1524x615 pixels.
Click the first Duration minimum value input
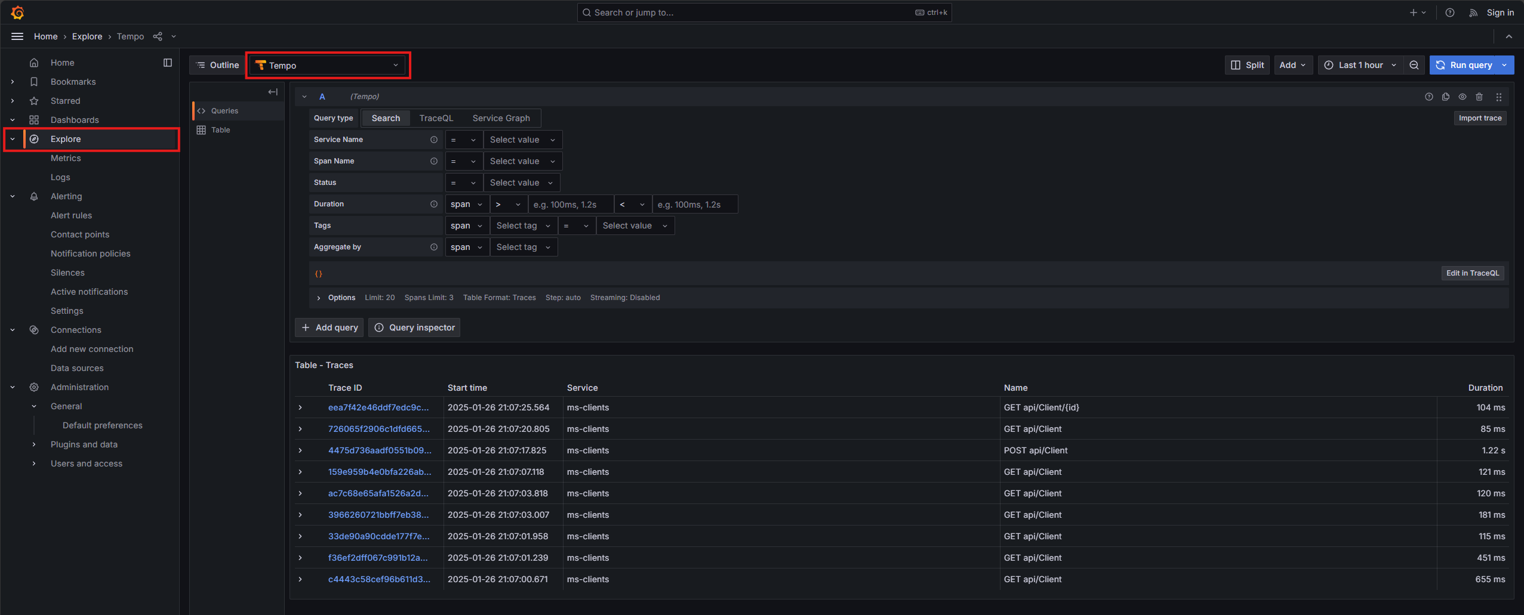coord(571,204)
